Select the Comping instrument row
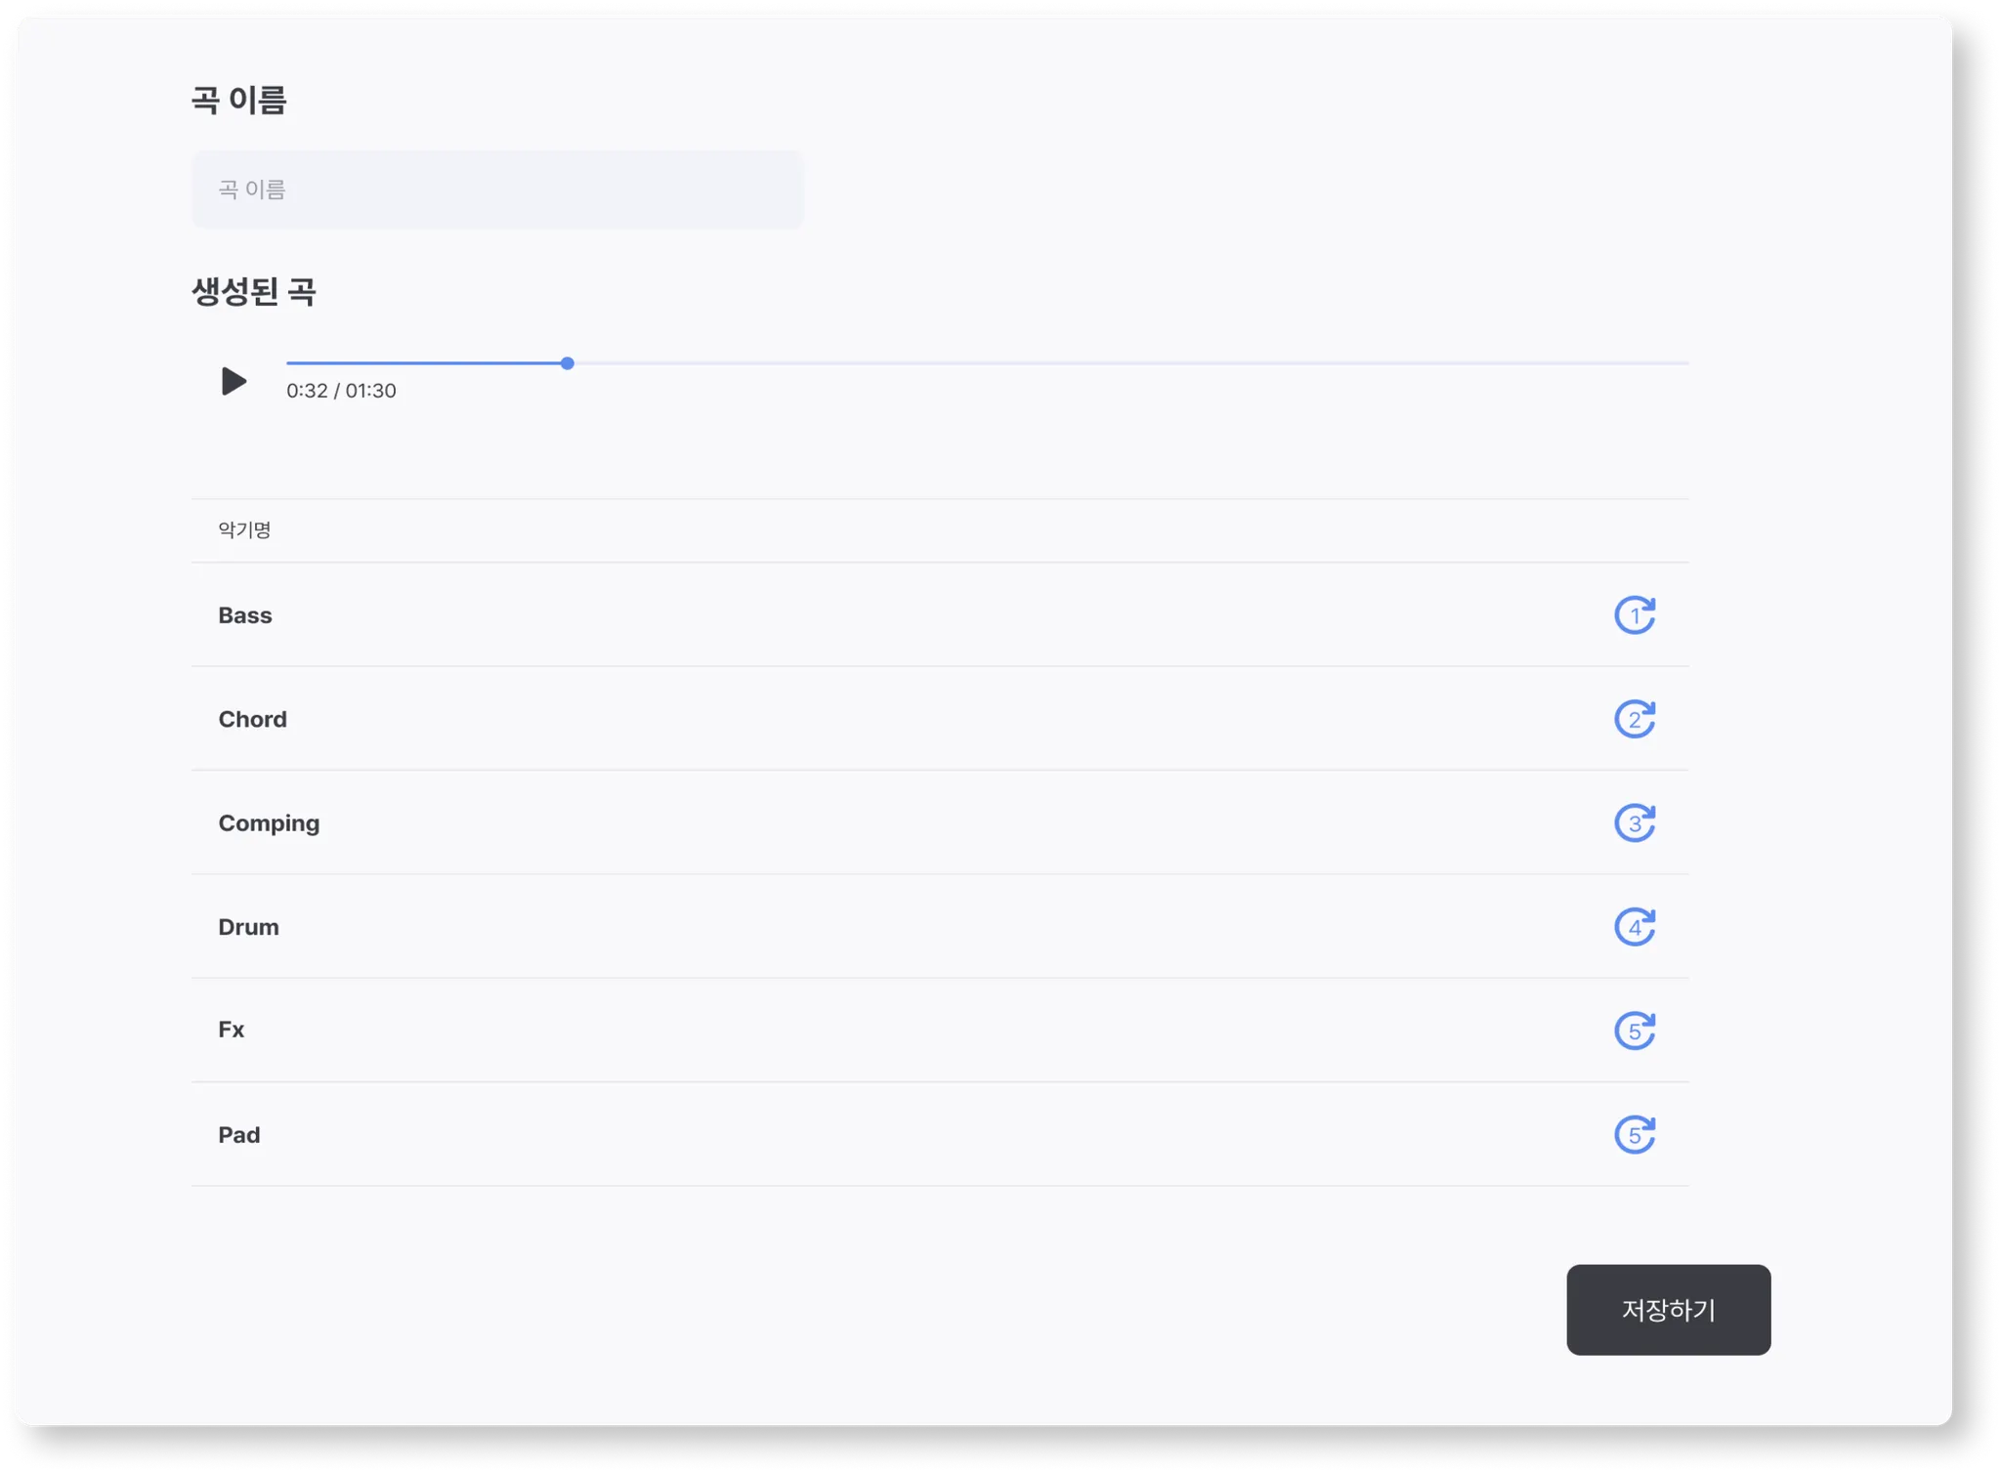Viewport: 2001px width, 1474px height. (x=269, y=823)
